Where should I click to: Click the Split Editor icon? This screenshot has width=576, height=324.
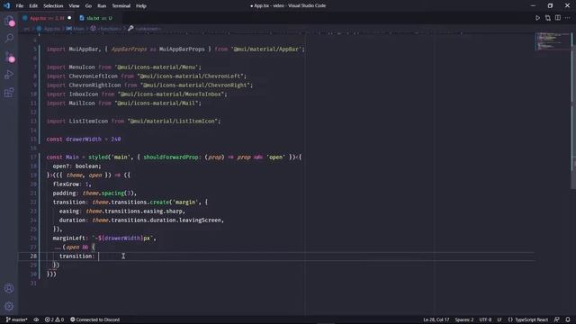pyautogui.click(x=558, y=18)
